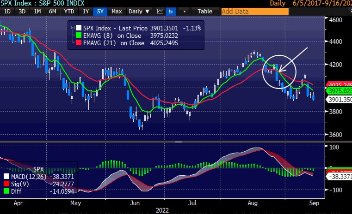
Task: Select the 1D time range tab
Action: click(7, 12)
